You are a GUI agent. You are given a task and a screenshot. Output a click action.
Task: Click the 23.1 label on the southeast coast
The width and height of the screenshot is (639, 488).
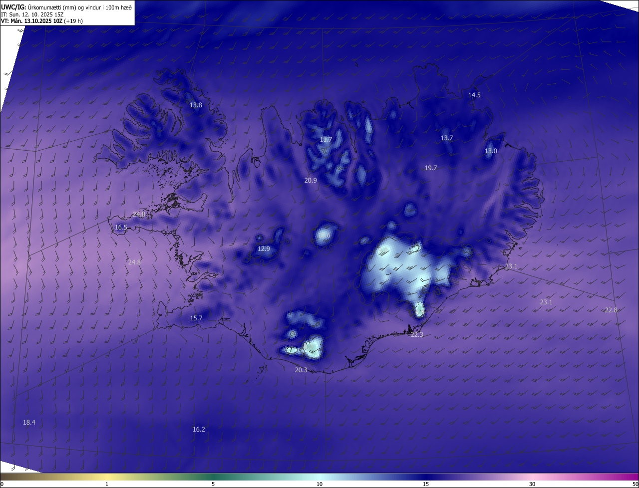coord(511,266)
